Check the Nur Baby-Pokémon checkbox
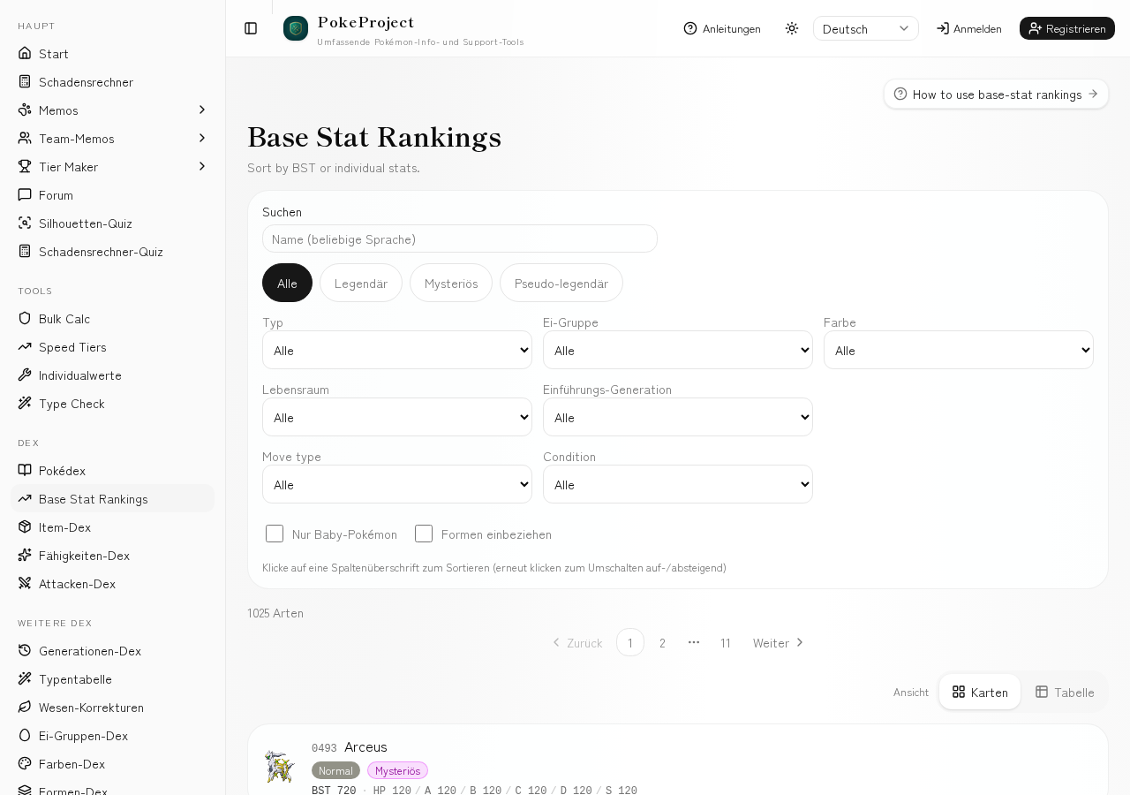Viewport: 1130px width, 795px height. 275,534
